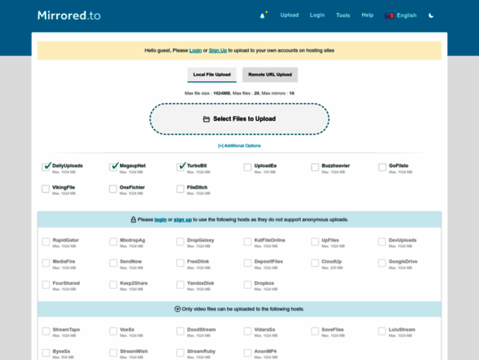Check the OneFichier host
The height and width of the screenshot is (360, 479).
tap(113, 189)
